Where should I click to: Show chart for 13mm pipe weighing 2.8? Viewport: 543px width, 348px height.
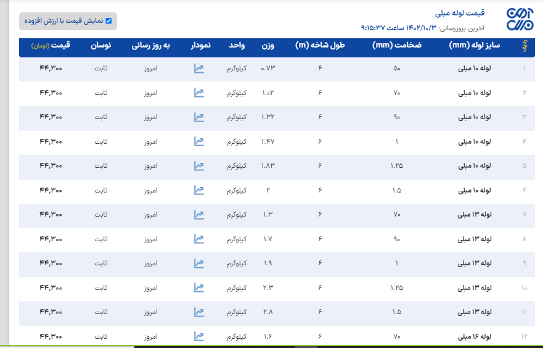(x=198, y=312)
